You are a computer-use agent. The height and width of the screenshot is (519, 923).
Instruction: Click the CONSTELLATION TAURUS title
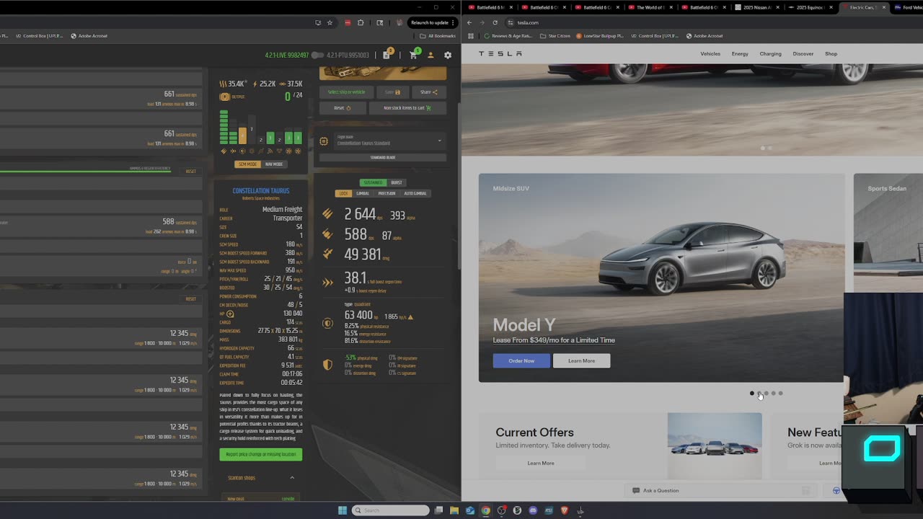261,191
